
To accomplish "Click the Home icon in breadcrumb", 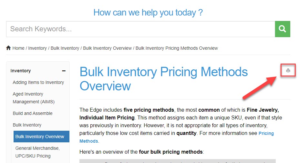I will coord(8,48).
